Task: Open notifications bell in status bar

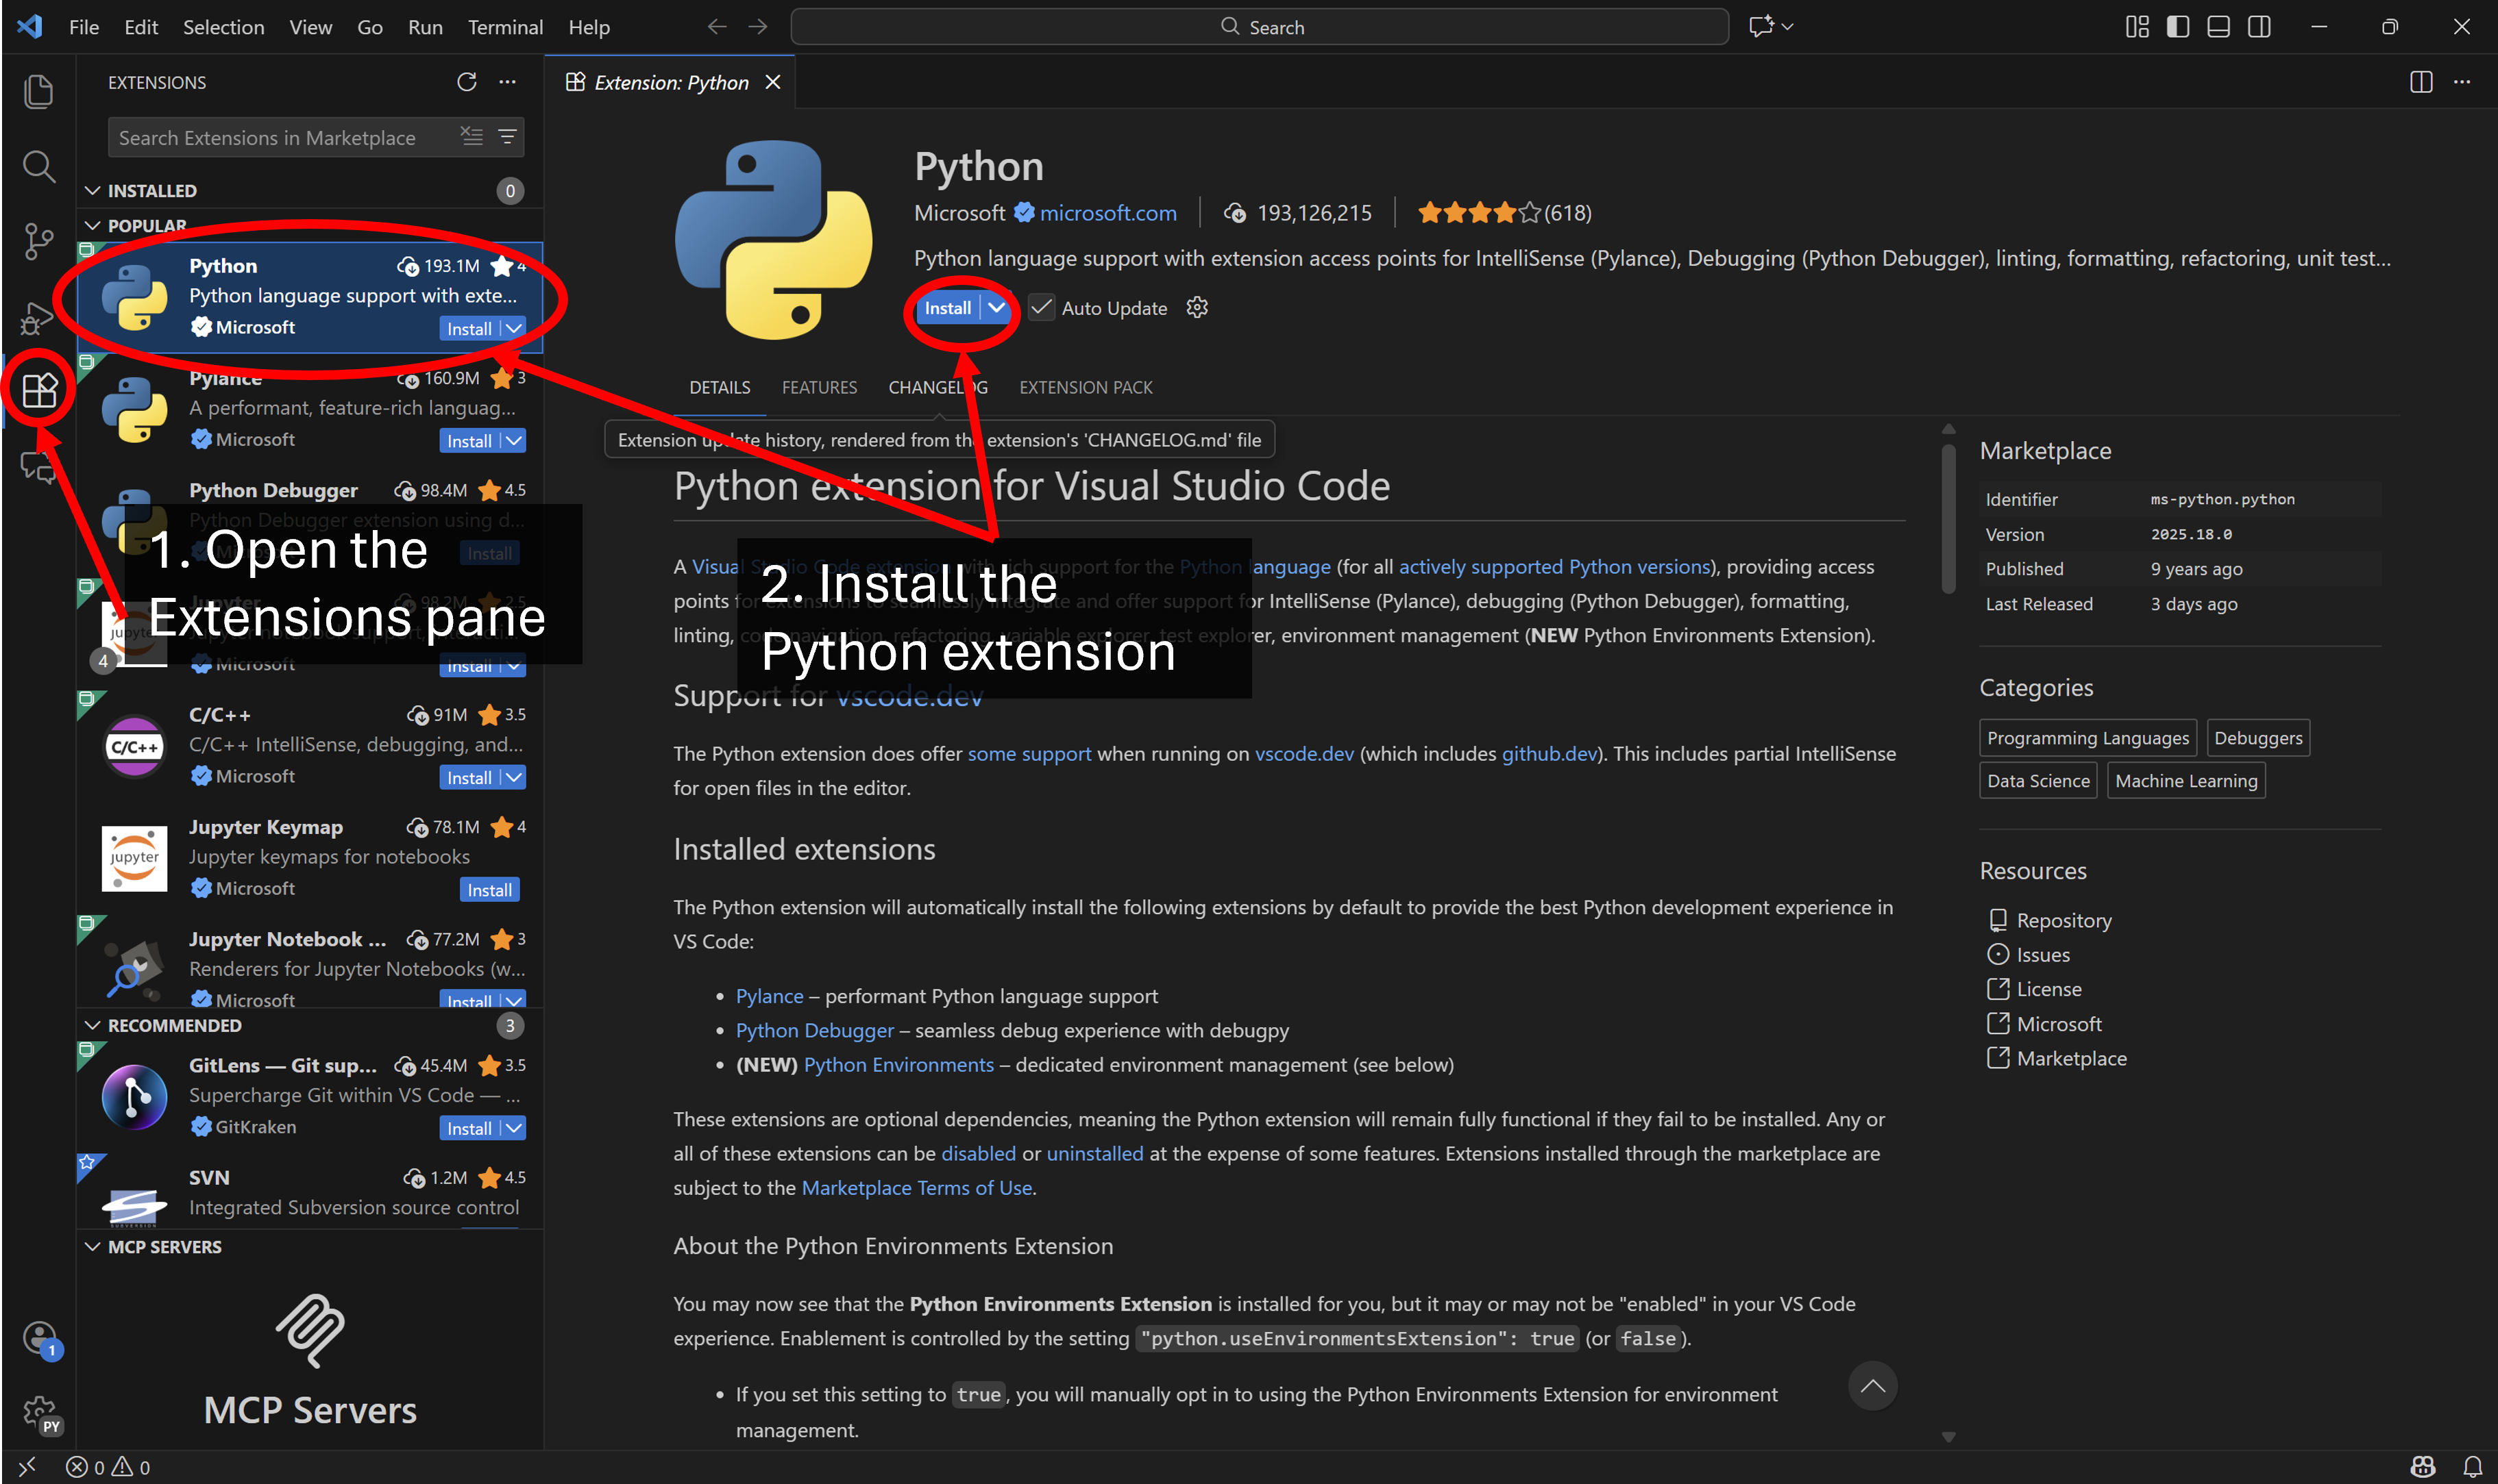Action: pyautogui.click(x=2473, y=1467)
